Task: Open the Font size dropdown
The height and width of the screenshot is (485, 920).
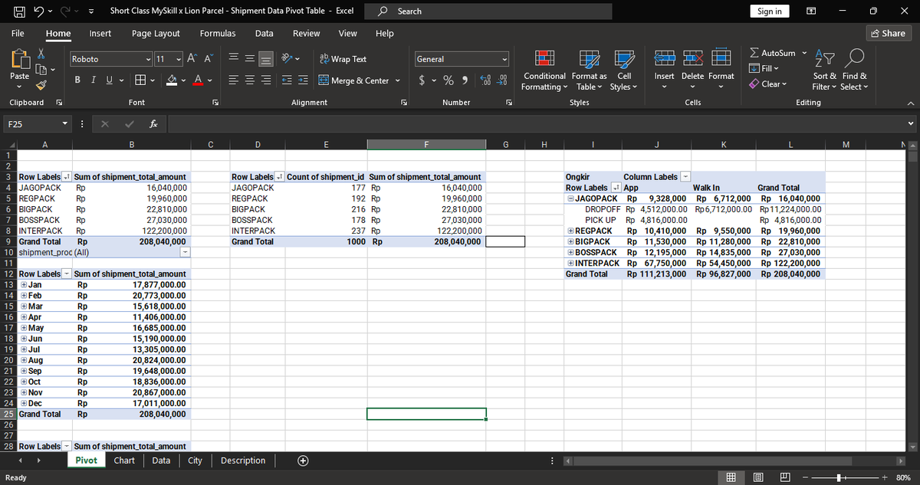Action: coord(179,59)
